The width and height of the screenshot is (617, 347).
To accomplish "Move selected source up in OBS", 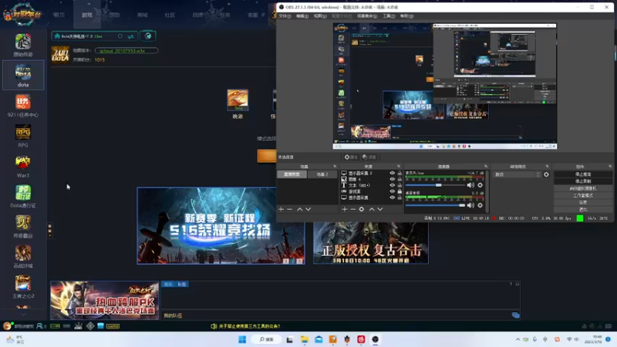I will pyautogui.click(x=372, y=209).
